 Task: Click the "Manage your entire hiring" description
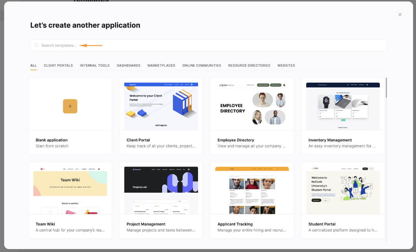tap(252, 230)
